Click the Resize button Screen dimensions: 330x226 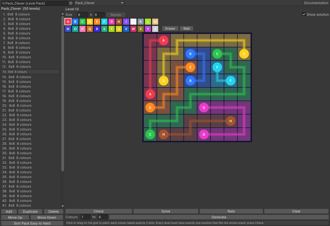(116, 15)
